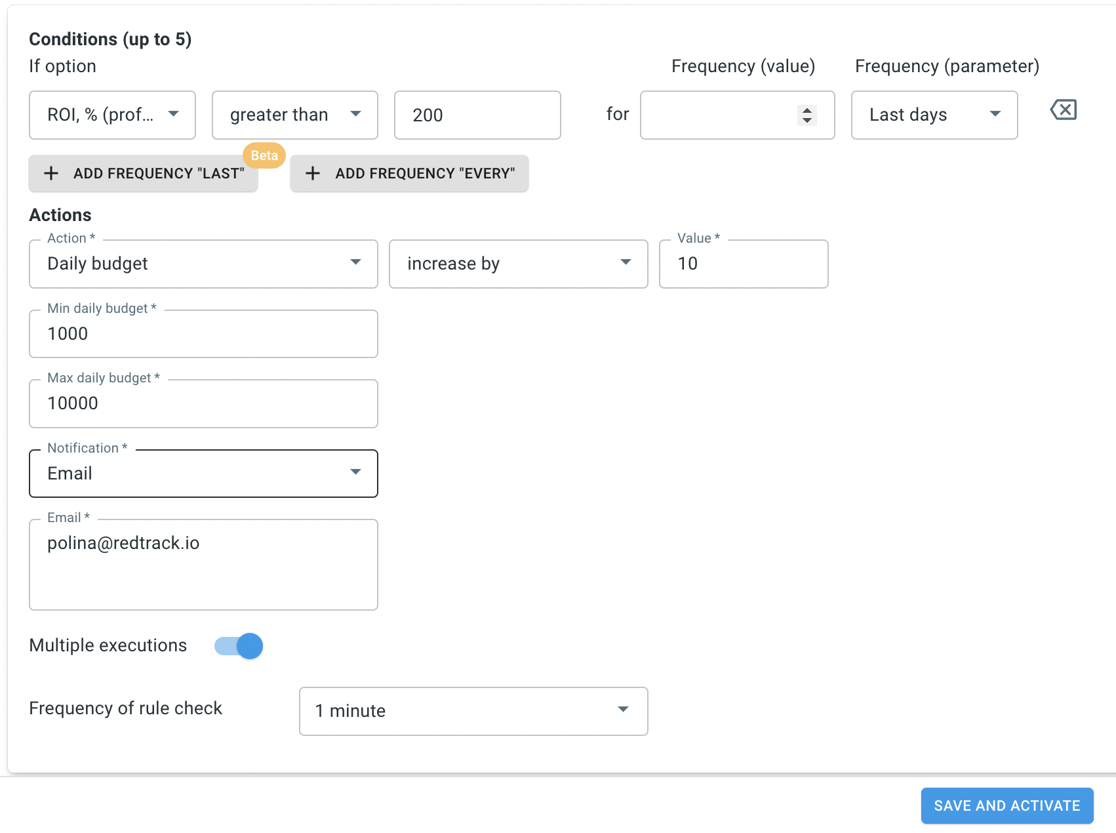Change the "1 minute" rule check frequency

pyautogui.click(x=473, y=711)
